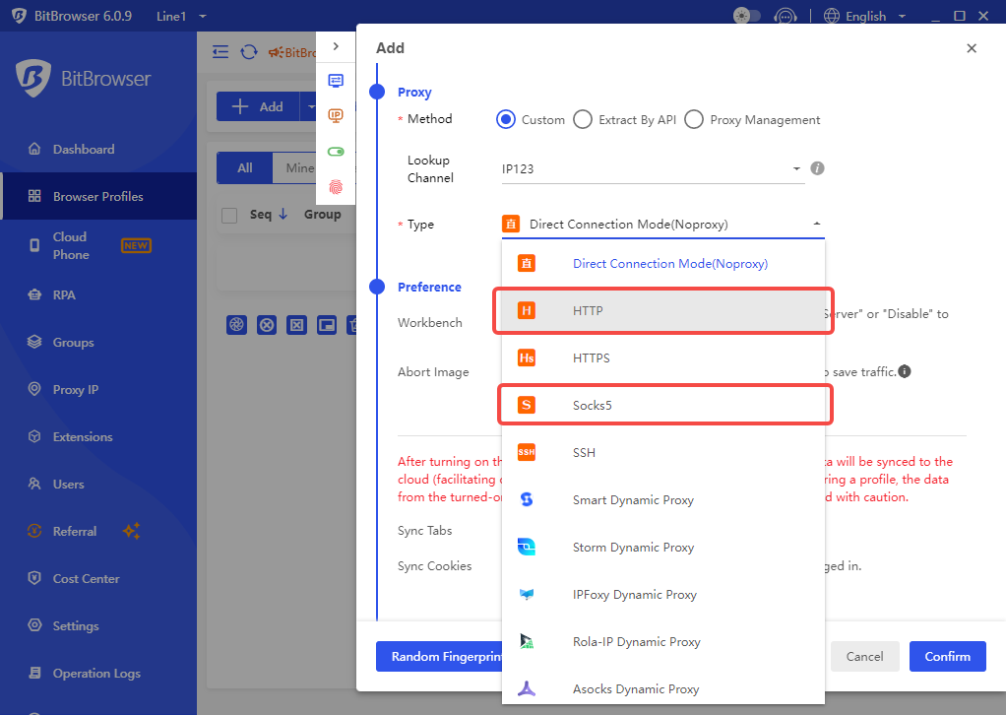Click the Users icon in sidebar
This screenshot has height=715, width=1006.
[34, 484]
